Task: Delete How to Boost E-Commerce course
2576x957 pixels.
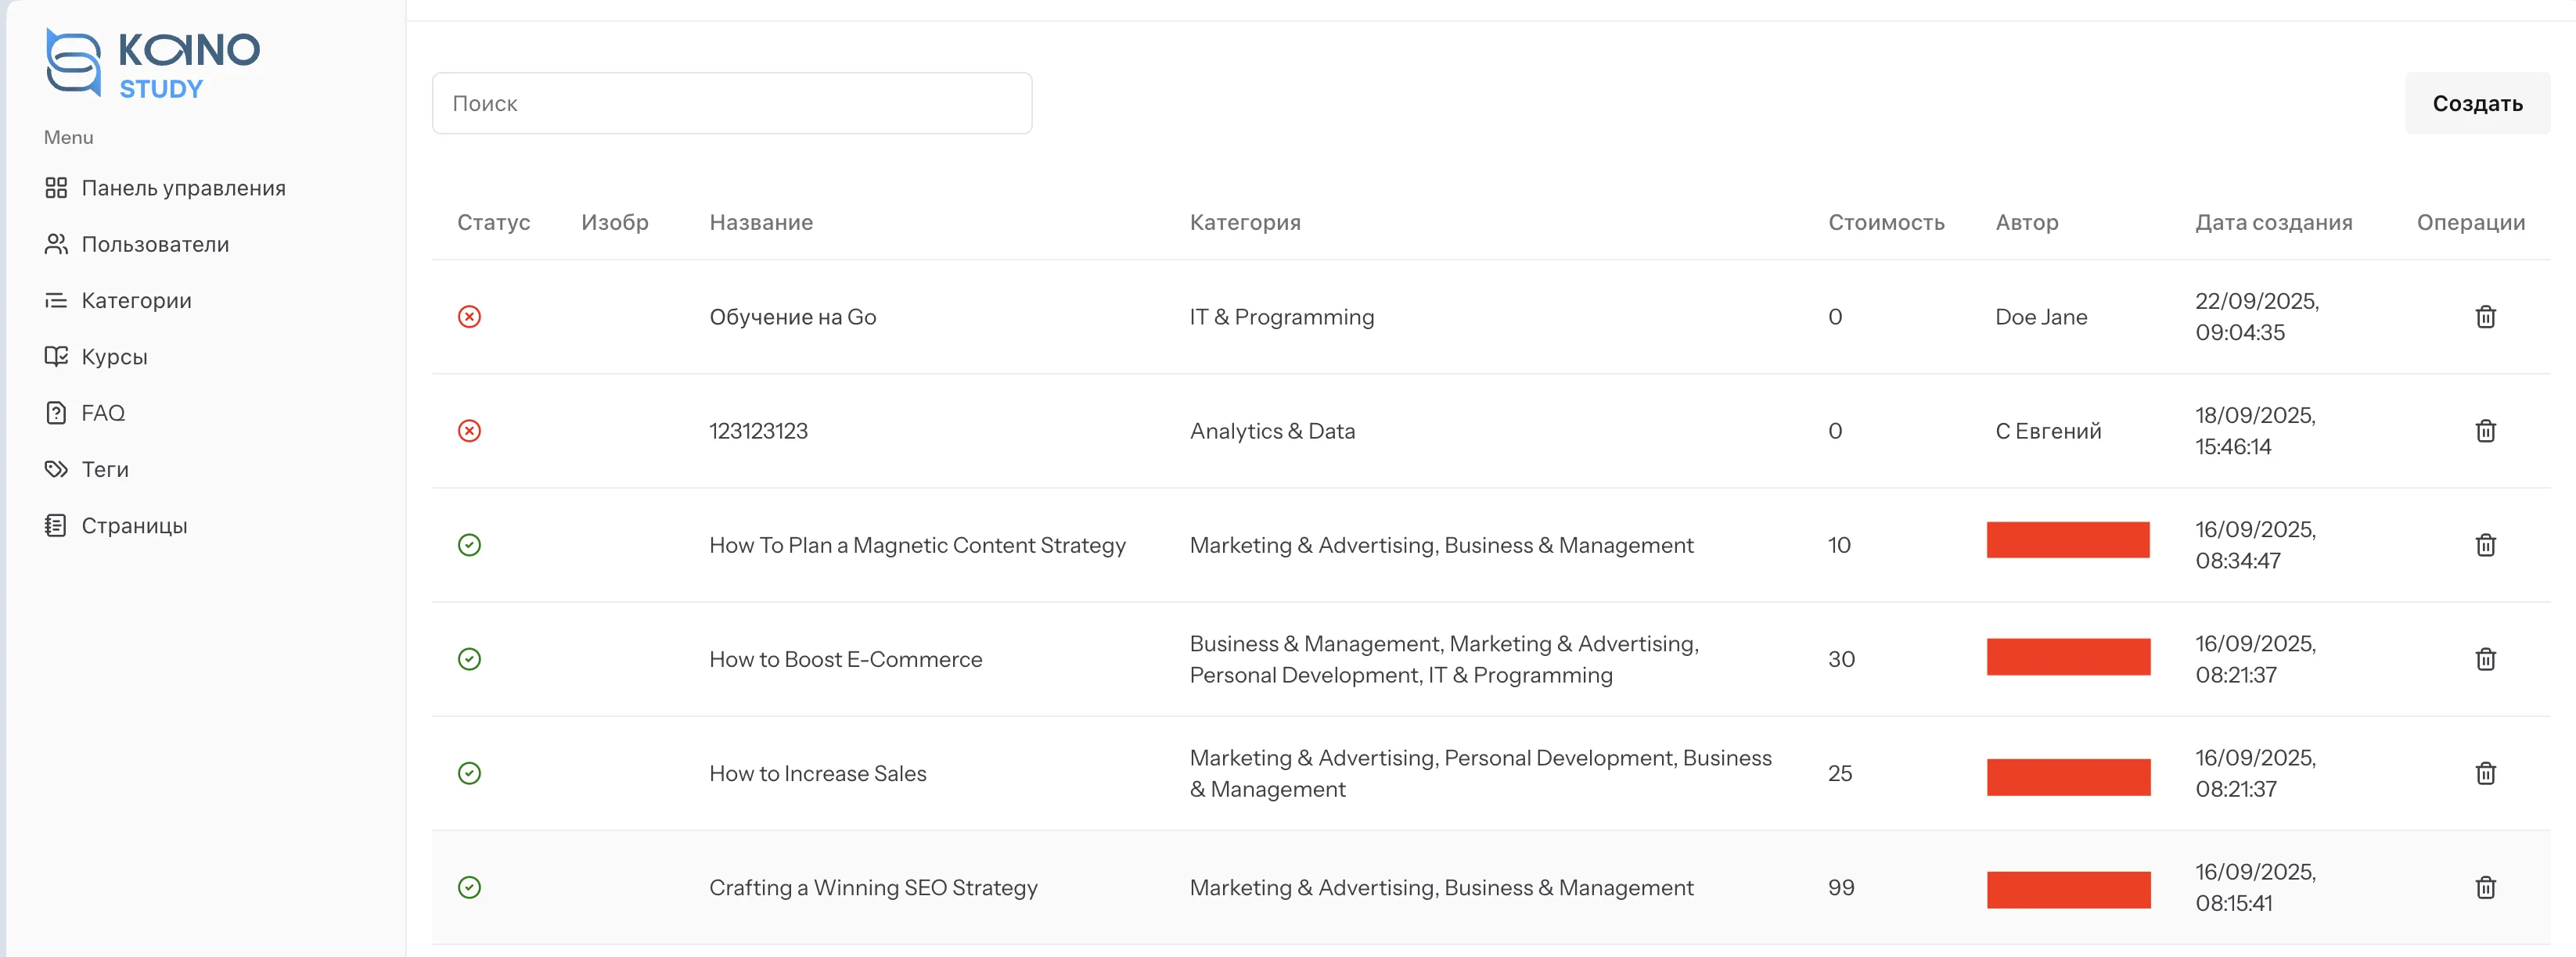Action: (2485, 659)
